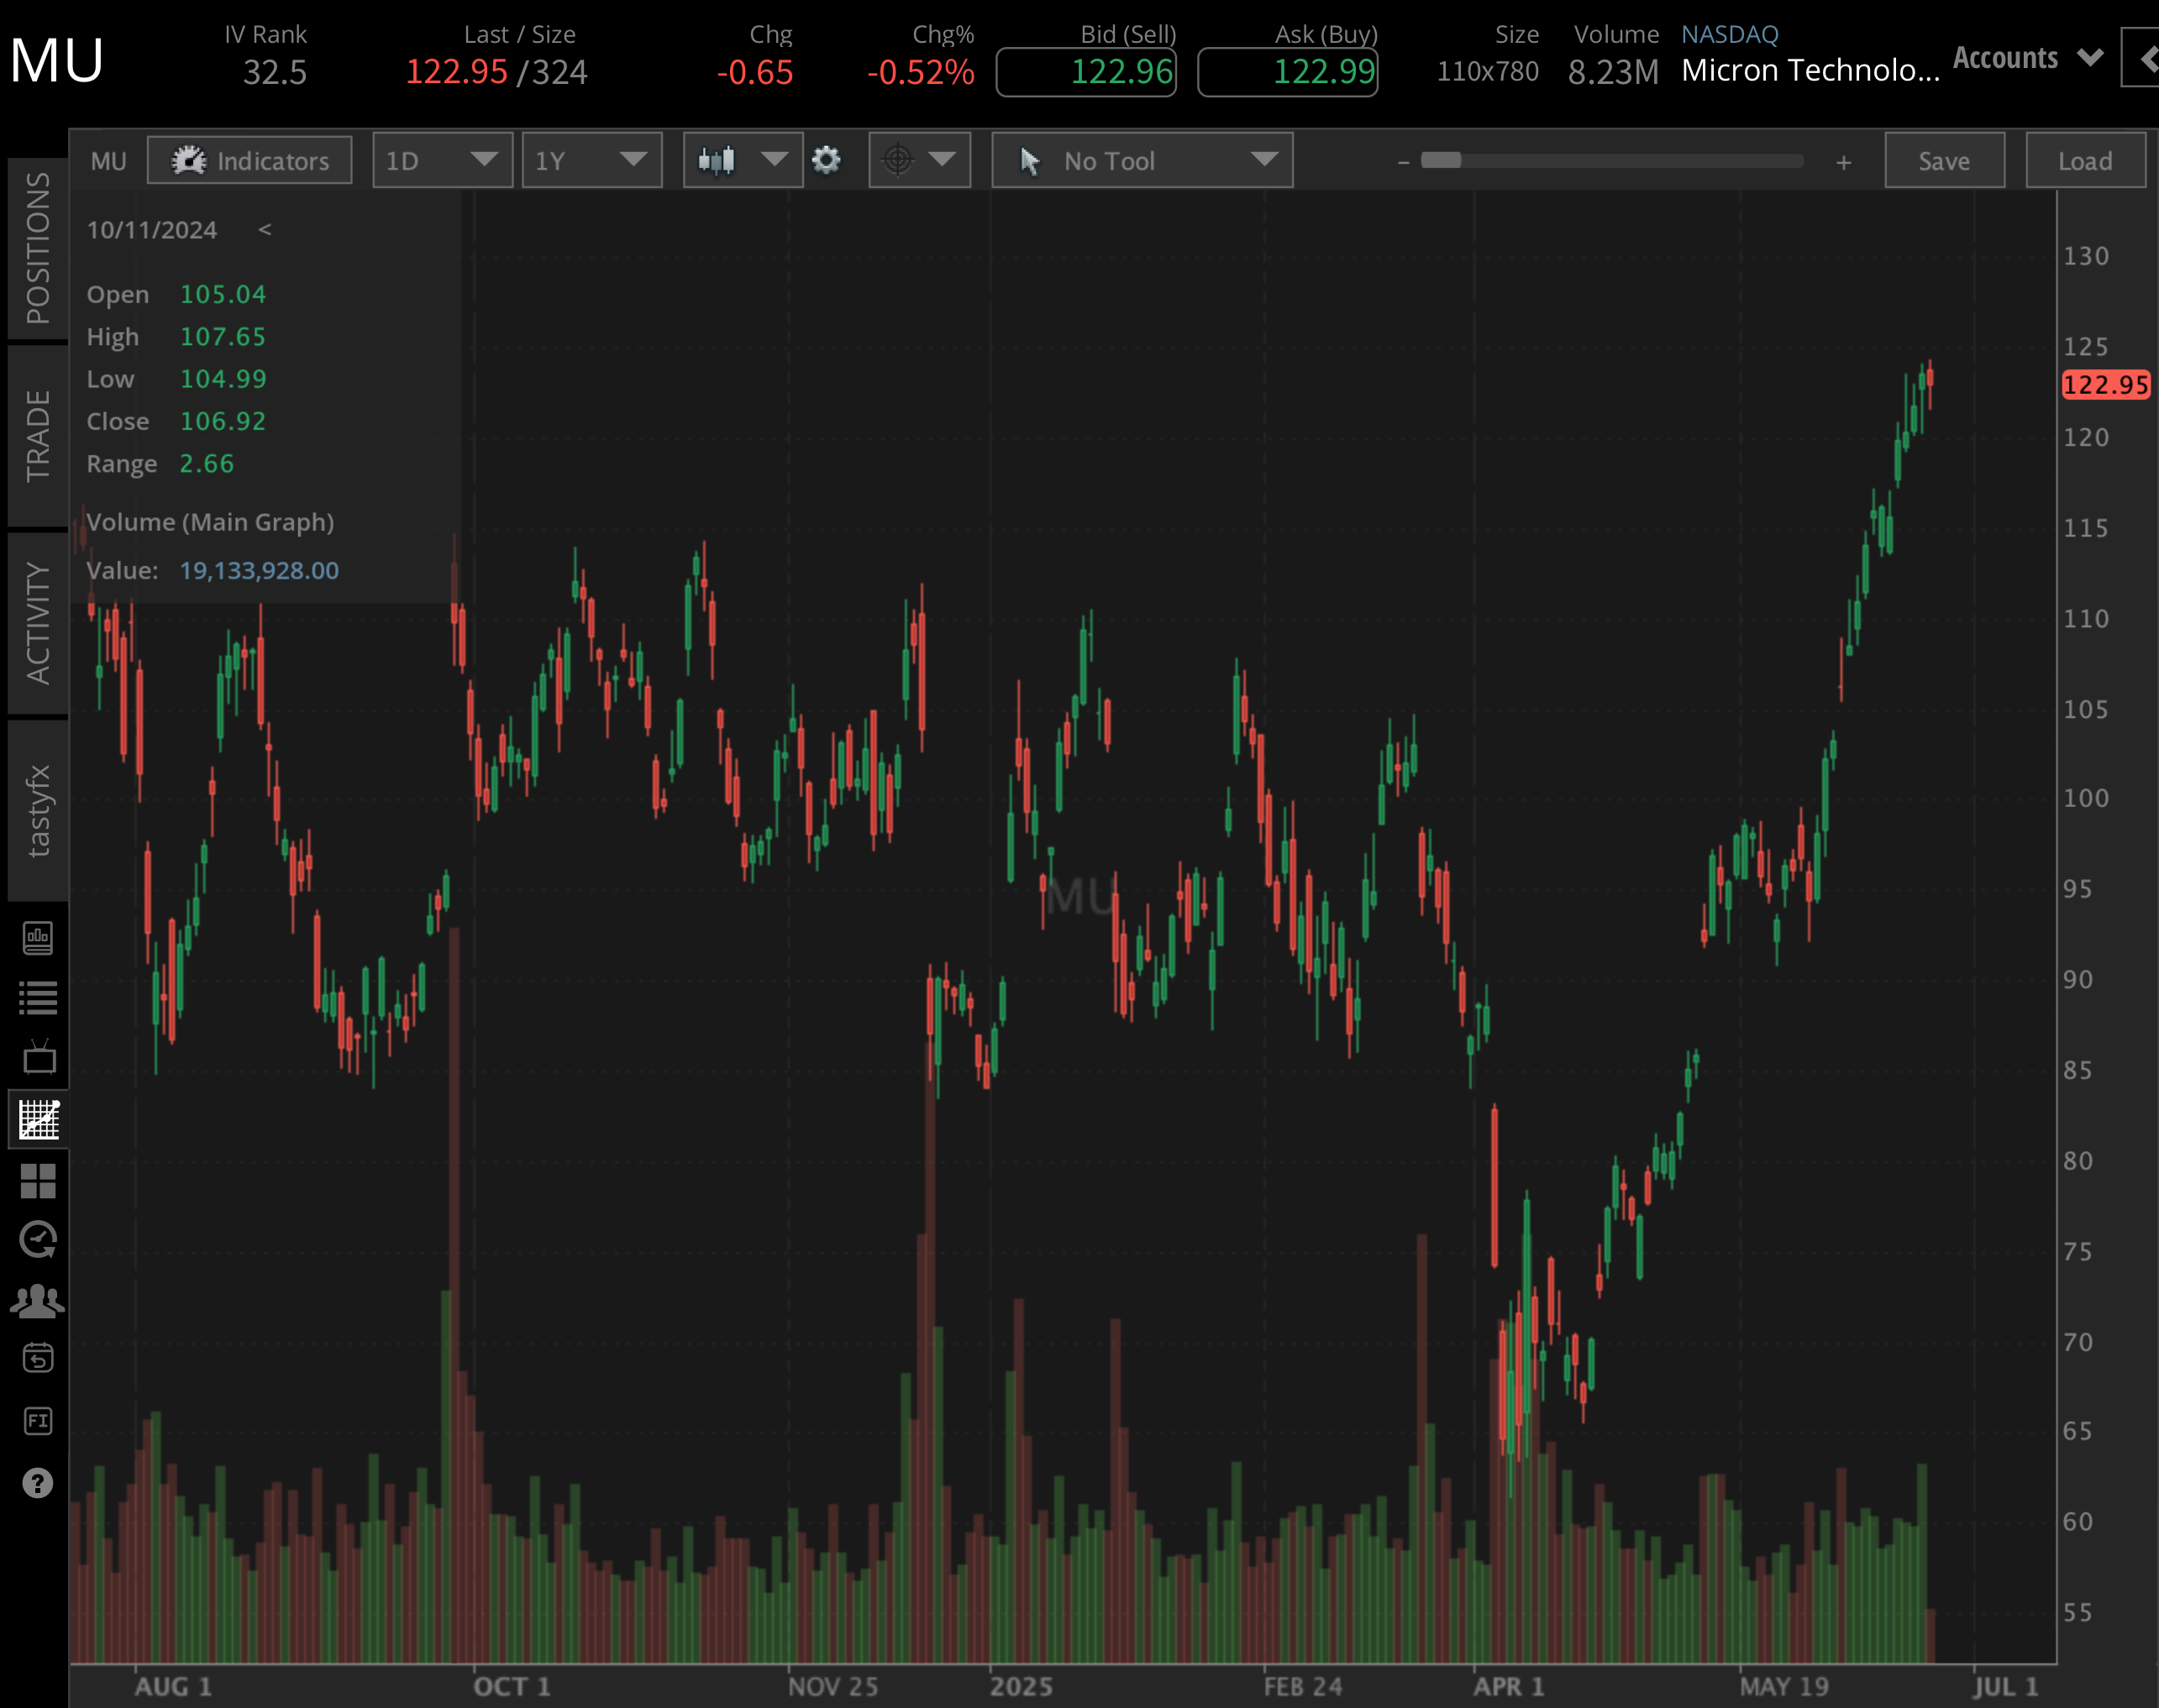
Task: Select the candlestick chart style icon
Action: (718, 160)
